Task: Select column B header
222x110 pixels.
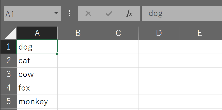Action: 78,33
